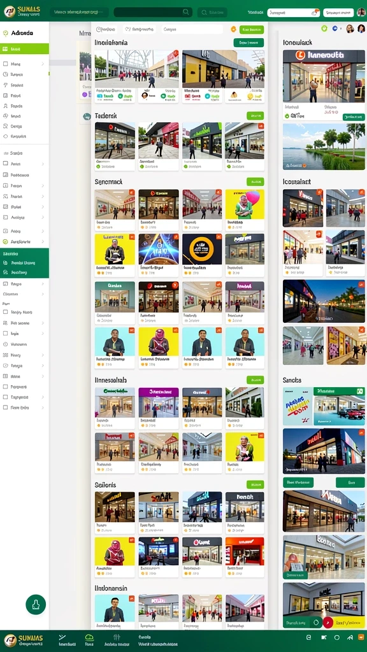This screenshot has width=367, height=652.
Task: Click the white header input with the cloud icon
Action: click(293, 13)
